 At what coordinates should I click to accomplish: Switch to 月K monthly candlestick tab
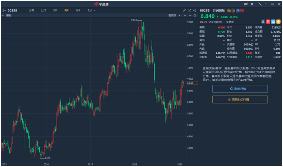pos(78,10)
